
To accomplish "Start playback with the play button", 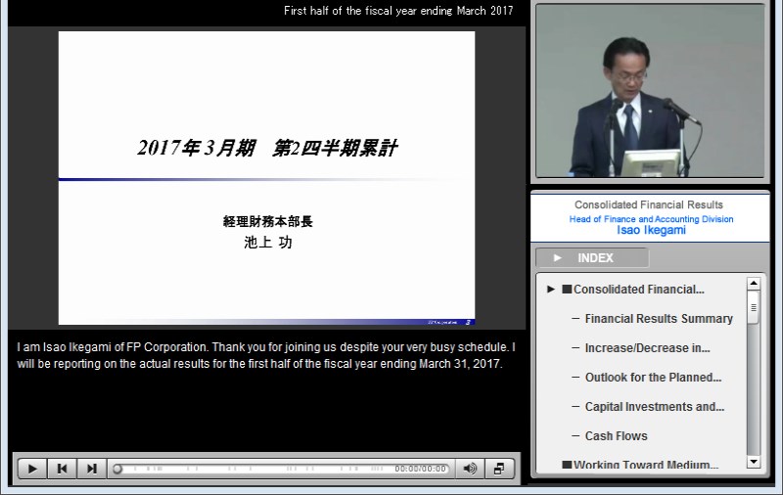I will tap(32, 469).
